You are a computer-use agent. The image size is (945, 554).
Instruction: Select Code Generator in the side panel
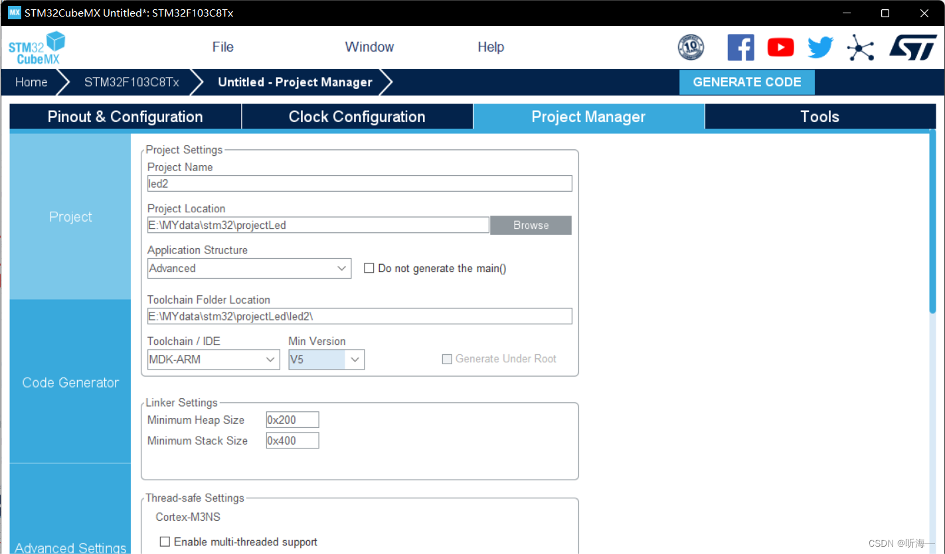pos(70,382)
